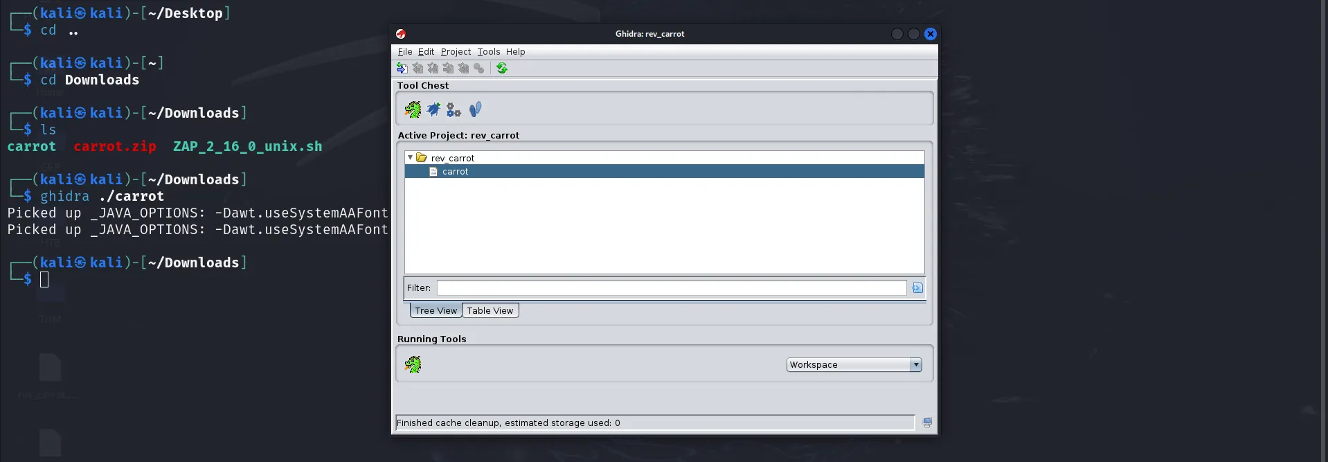Click the 'Tool Chest' heading

(x=423, y=85)
